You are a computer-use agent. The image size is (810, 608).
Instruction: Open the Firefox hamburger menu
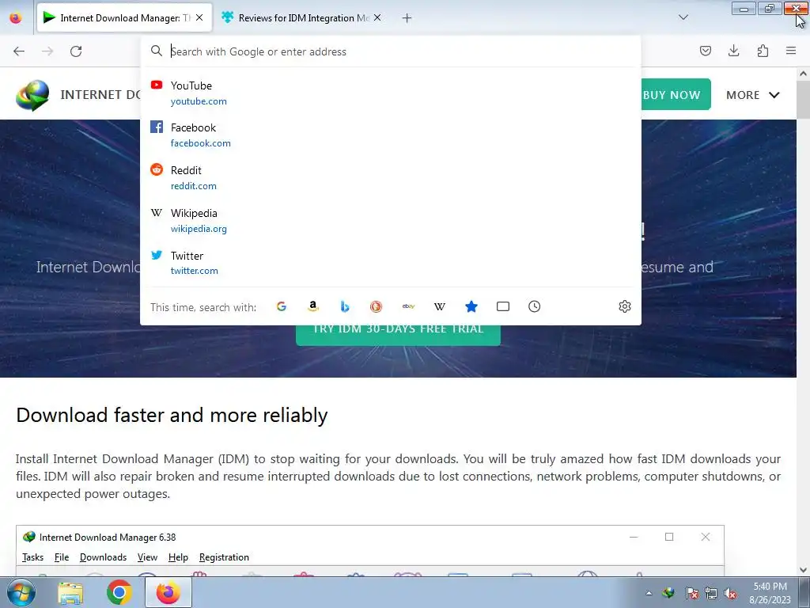click(791, 51)
